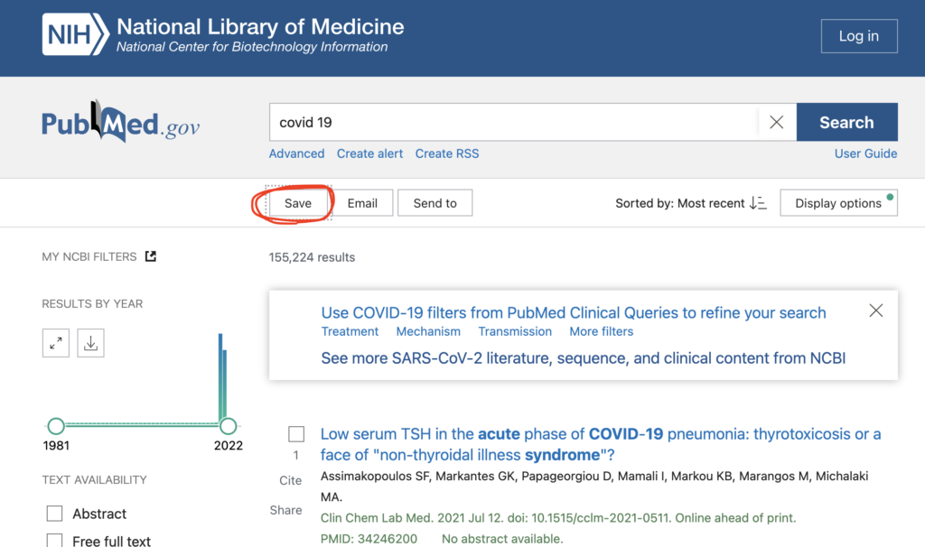Click the National Library of Medicine header title
The width and height of the screenshot is (925, 547).
(x=260, y=26)
